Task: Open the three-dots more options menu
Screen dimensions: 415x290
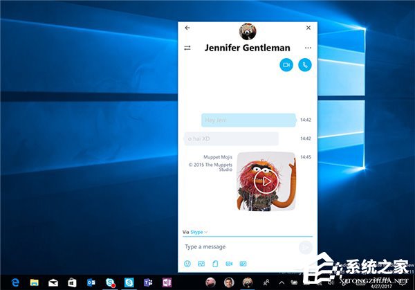Action: [x=308, y=48]
